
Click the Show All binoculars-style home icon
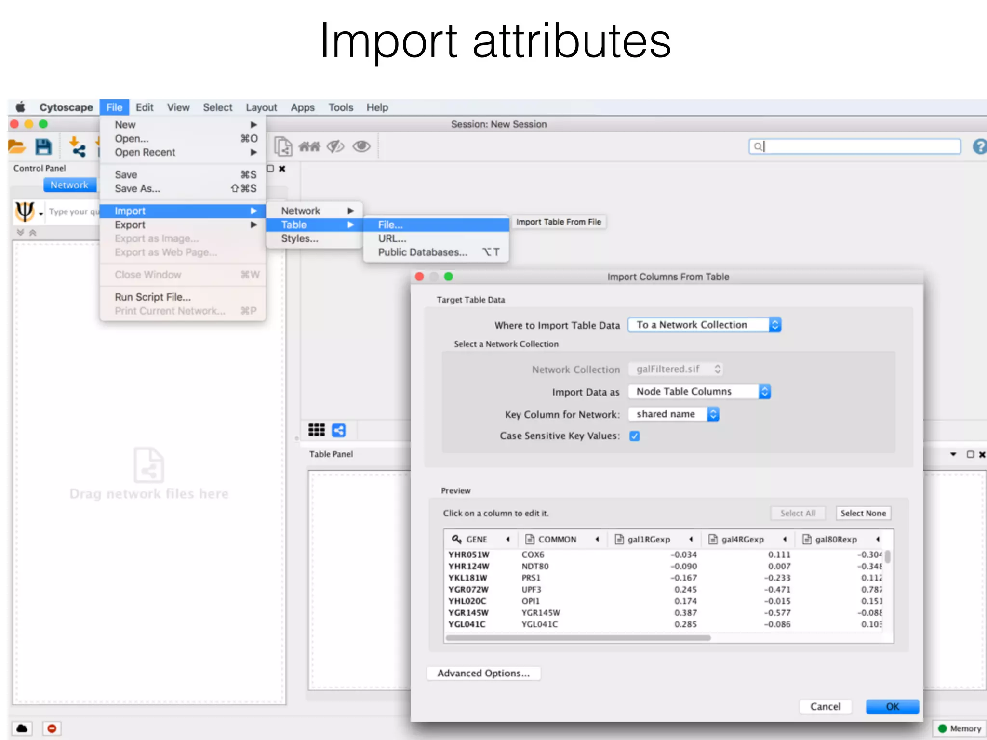309,146
